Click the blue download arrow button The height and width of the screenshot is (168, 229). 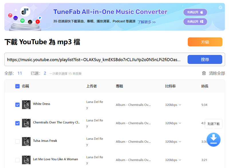pyautogui.click(x=213, y=140)
